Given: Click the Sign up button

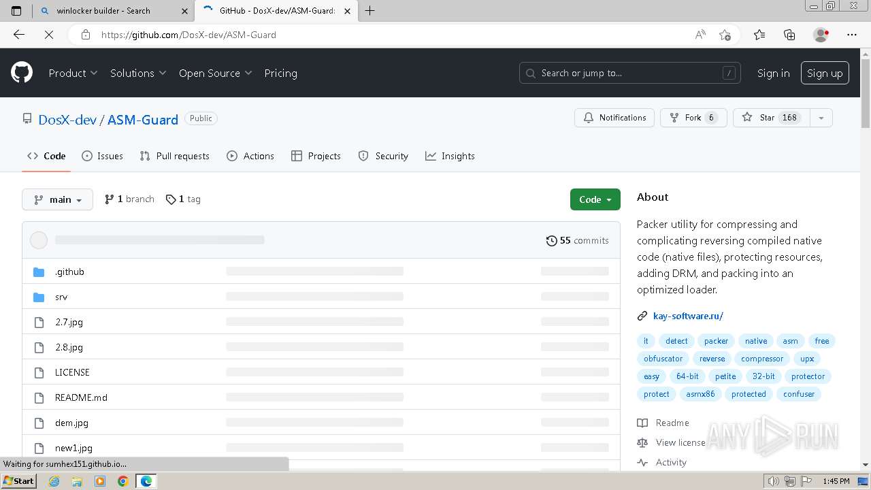Looking at the screenshot, I should click(825, 73).
